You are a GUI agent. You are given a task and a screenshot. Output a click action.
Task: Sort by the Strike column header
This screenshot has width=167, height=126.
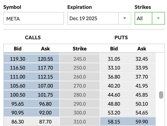(80, 49)
